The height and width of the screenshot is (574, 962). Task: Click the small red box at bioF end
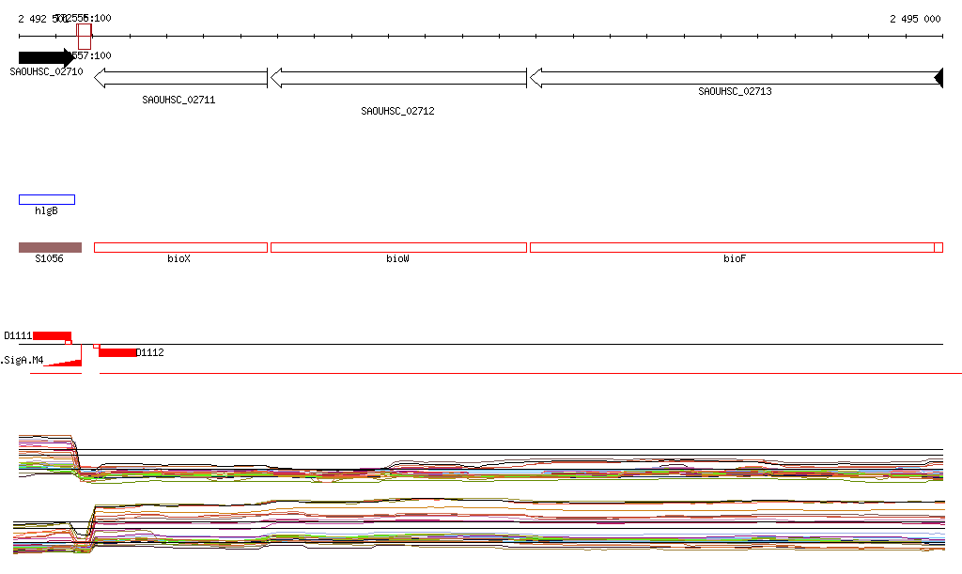(939, 247)
